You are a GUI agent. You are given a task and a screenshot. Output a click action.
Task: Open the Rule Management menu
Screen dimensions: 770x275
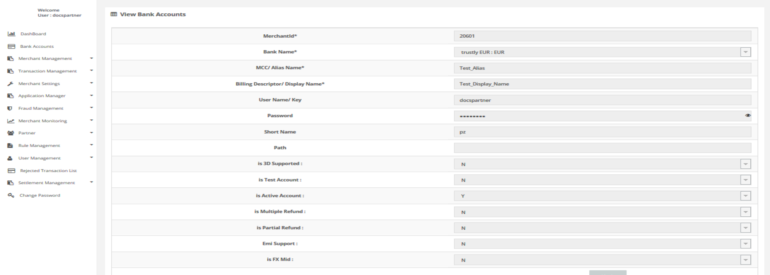pyautogui.click(x=39, y=146)
